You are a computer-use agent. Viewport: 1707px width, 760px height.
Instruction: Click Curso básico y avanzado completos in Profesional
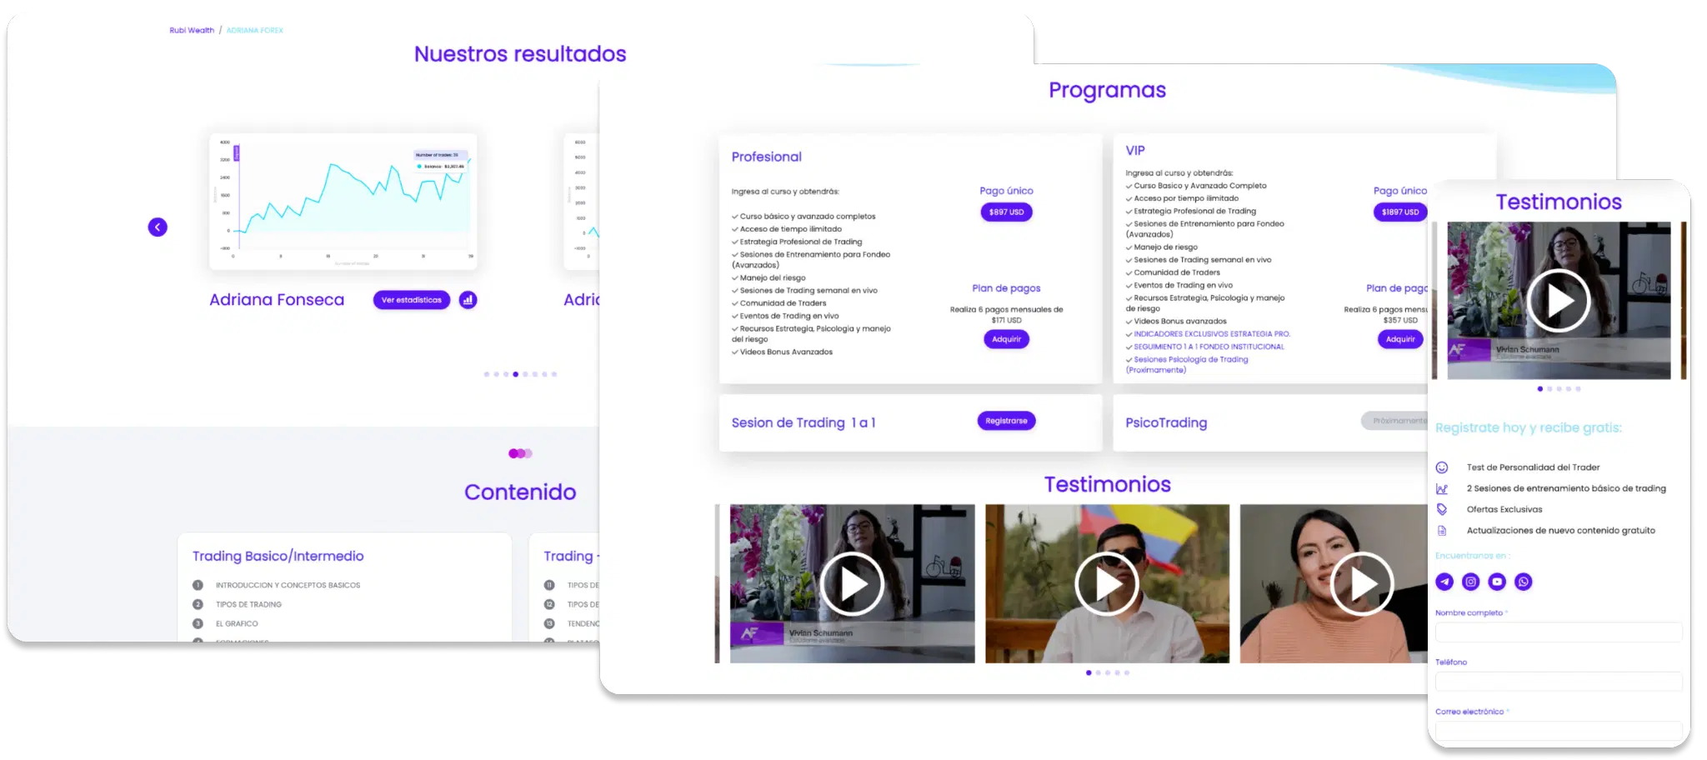pos(808,217)
